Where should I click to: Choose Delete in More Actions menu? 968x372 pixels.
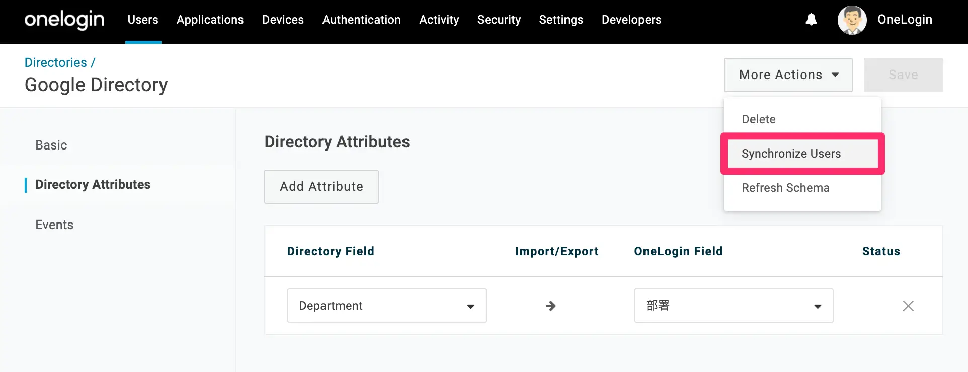tap(759, 119)
